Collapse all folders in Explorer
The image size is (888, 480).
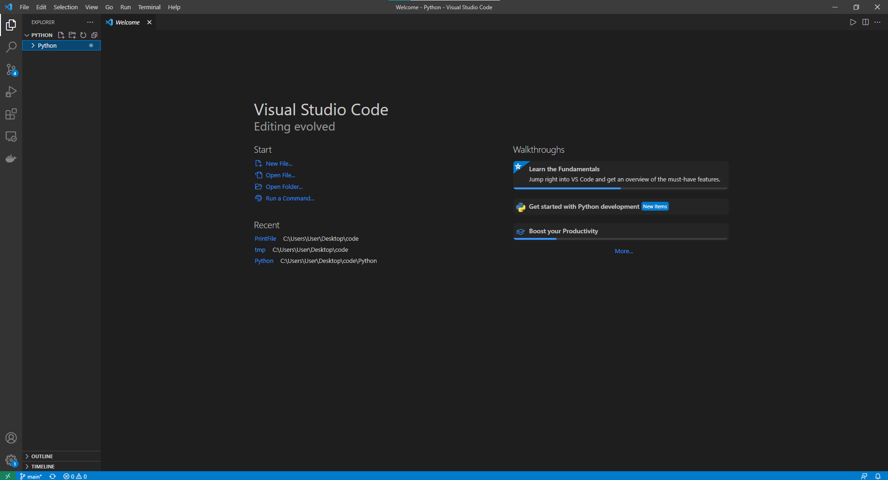point(94,35)
